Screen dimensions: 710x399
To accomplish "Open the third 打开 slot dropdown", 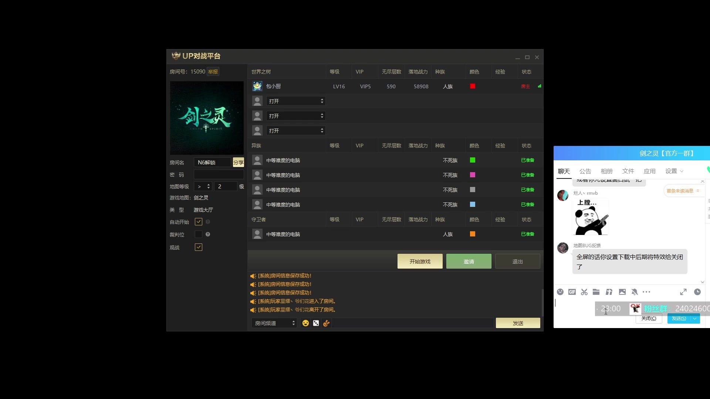I will [296, 130].
